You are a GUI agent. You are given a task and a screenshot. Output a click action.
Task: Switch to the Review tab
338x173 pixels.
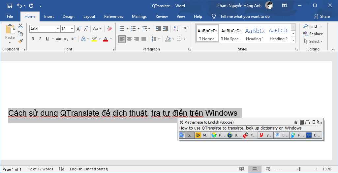pyautogui.click(x=162, y=16)
